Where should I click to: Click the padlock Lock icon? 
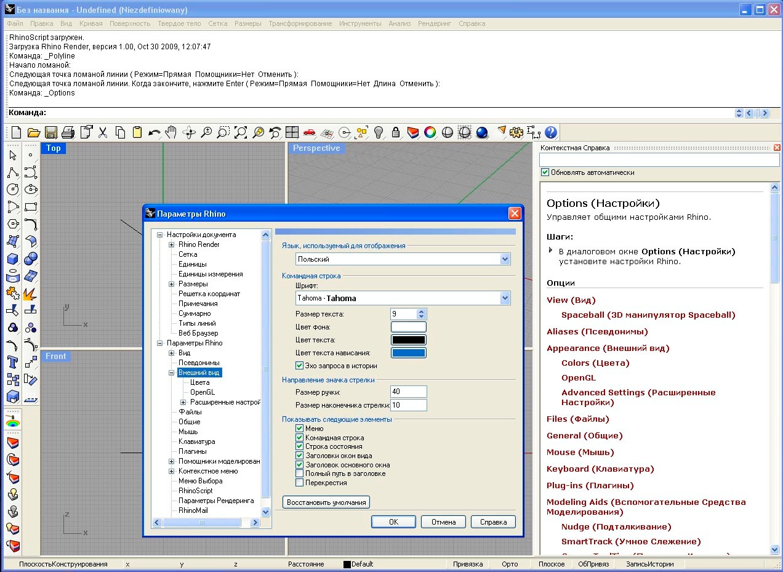(396, 132)
